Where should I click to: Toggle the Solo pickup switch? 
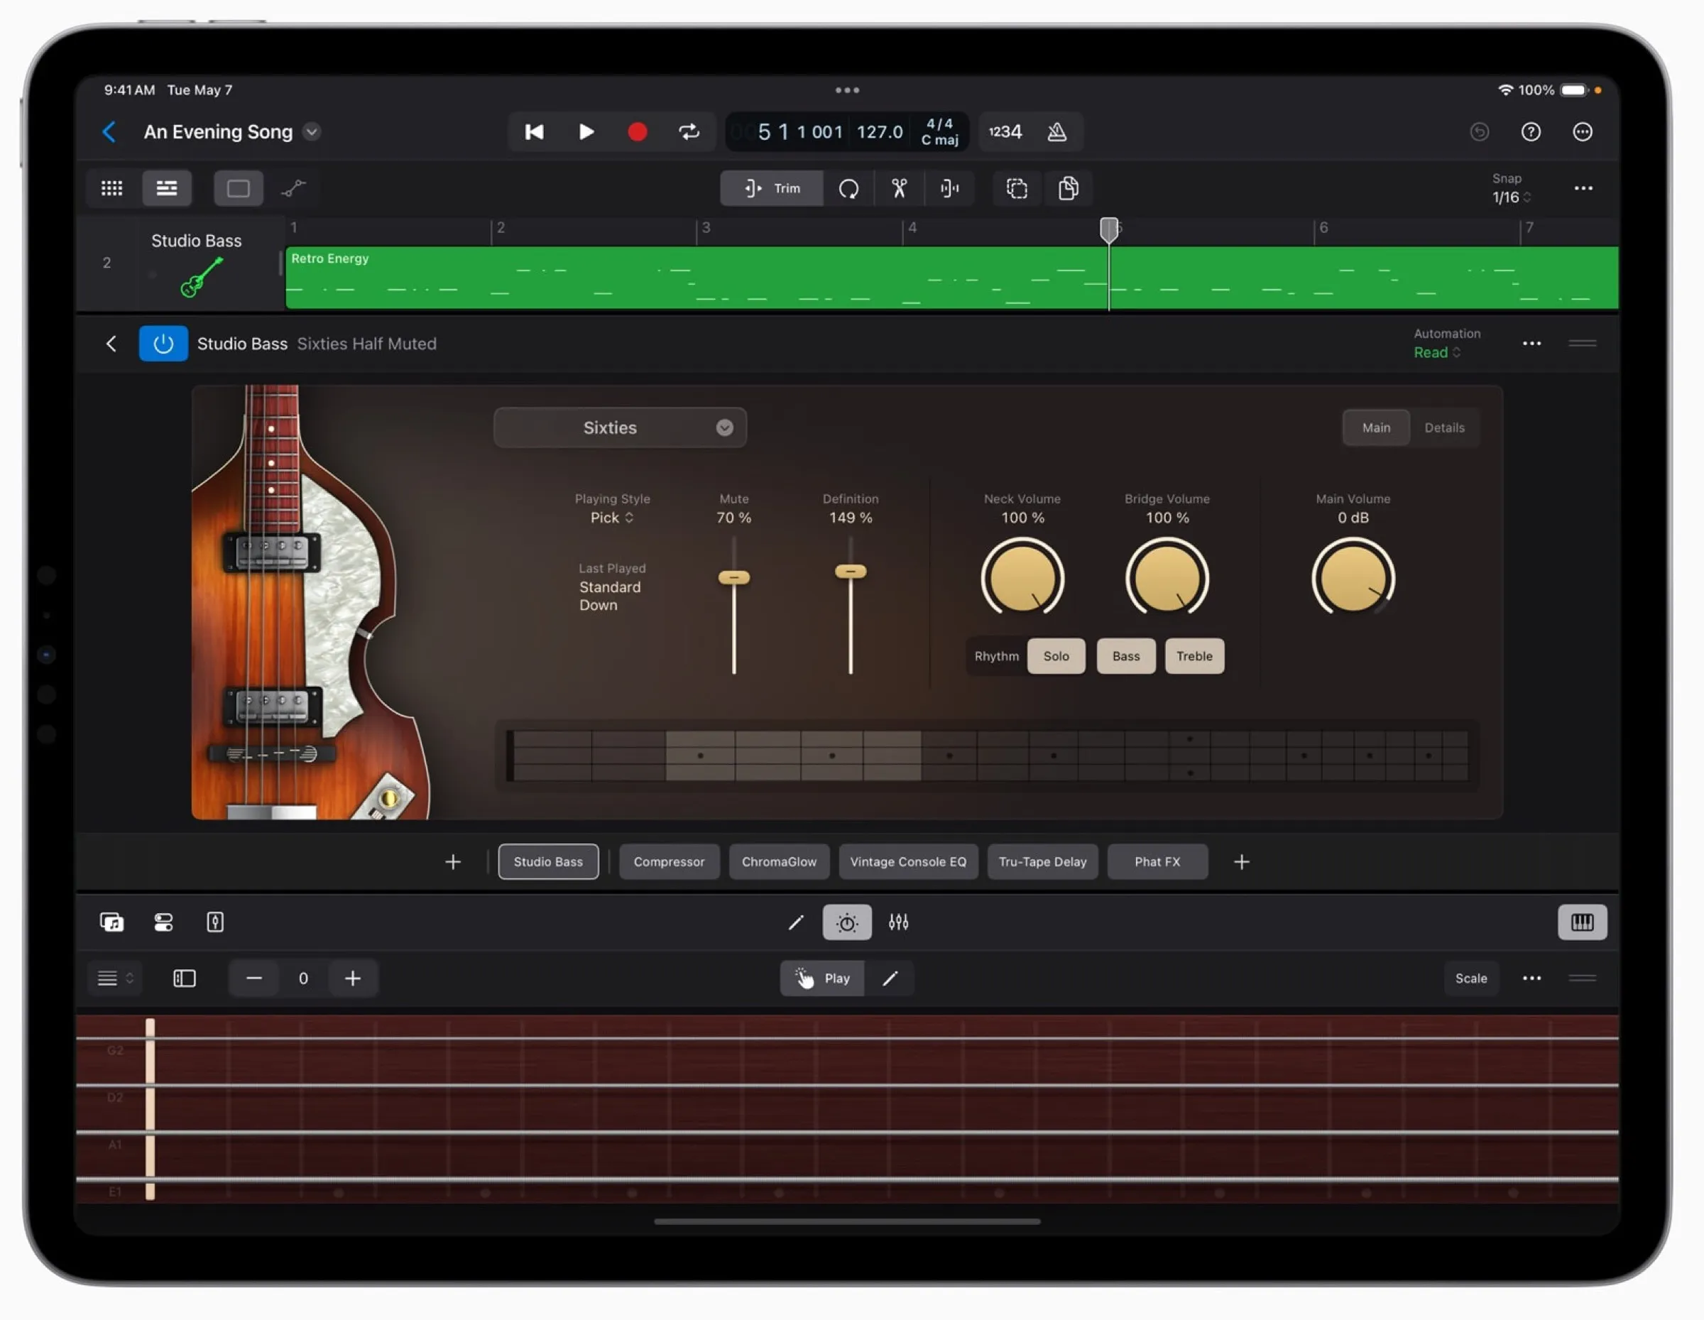coord(1056,656)
